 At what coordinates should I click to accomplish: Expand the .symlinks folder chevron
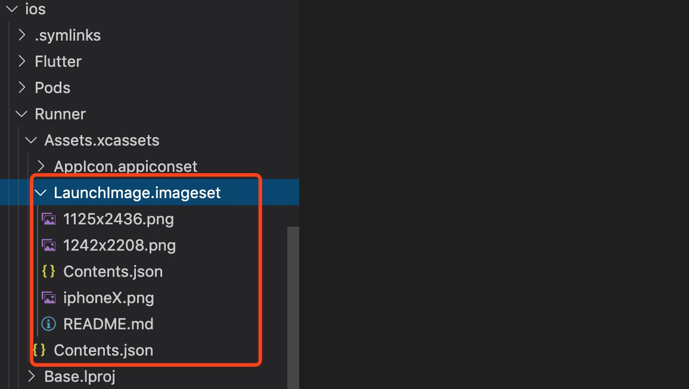[22, 35]
